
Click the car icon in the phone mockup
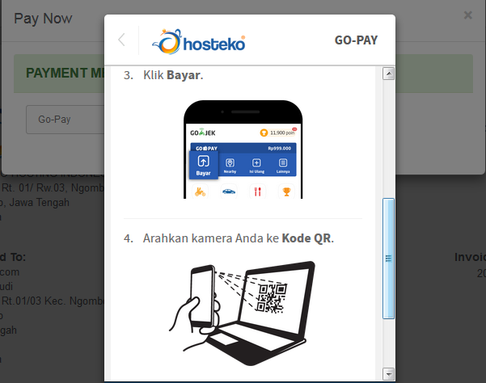click(x=229, y=191)
